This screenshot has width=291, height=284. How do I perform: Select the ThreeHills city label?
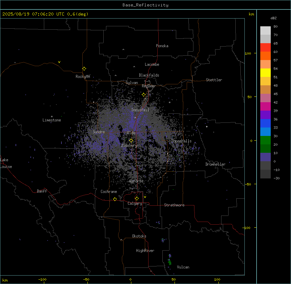click(x=181, y=141)
